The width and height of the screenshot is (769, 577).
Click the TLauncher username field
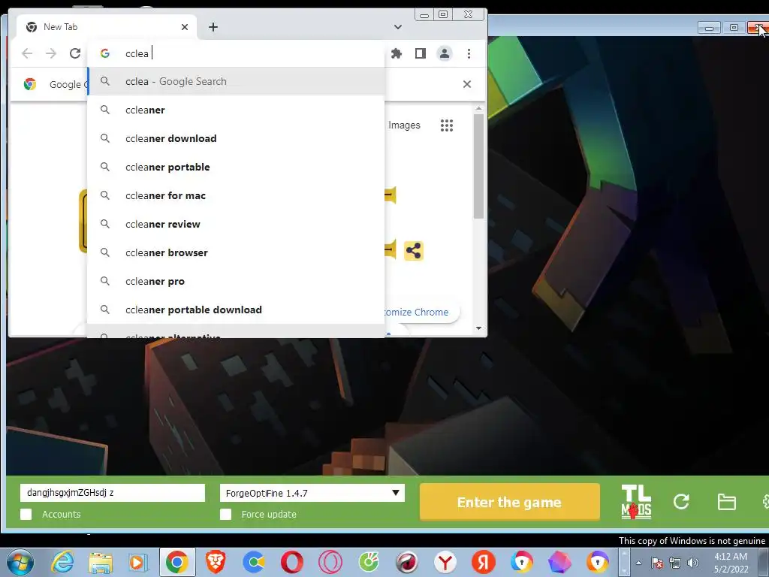(x=113, y=493)
